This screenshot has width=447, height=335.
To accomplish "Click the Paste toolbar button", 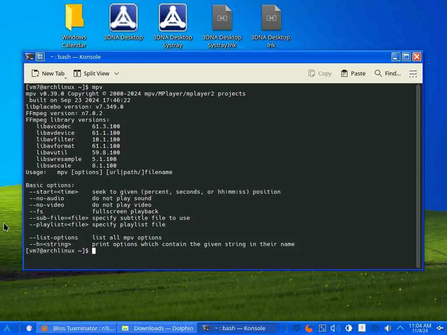I will [x=353, y=73].
